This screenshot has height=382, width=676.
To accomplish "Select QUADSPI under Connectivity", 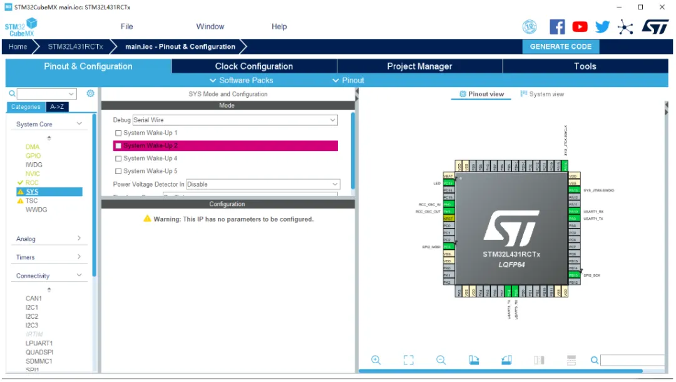I will [x=39, y=352].
